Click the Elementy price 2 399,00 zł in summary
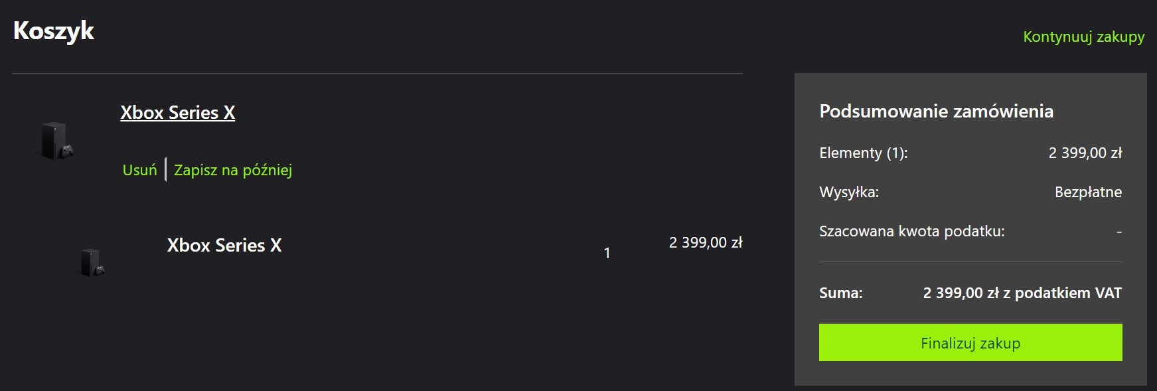The height and width of the screenshot is (391, 1157). point(1085,153)
